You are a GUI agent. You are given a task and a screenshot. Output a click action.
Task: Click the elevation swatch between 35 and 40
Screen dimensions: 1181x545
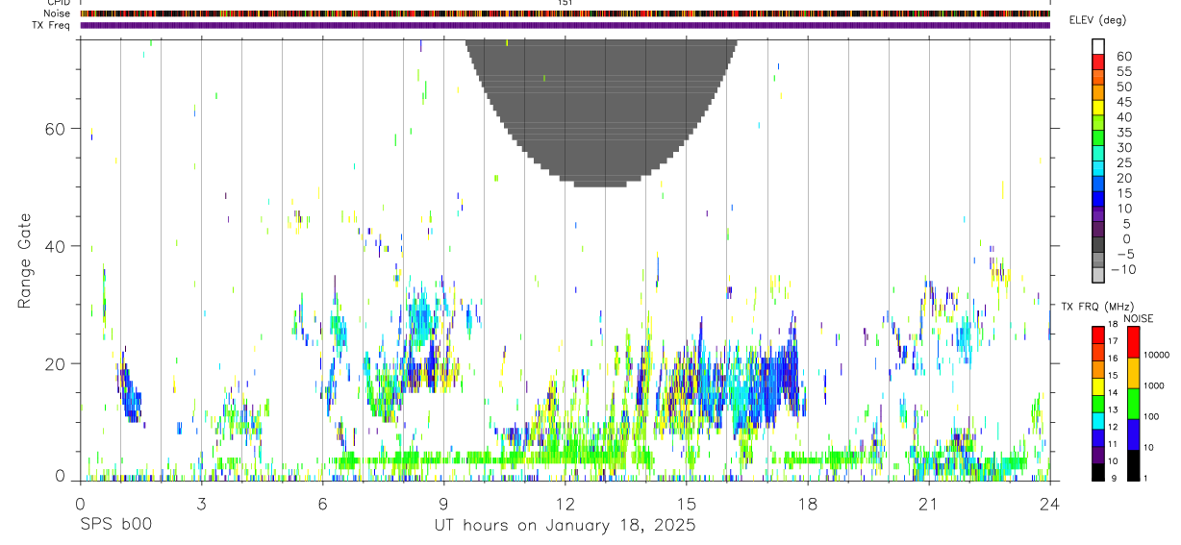coord(1098,123)
